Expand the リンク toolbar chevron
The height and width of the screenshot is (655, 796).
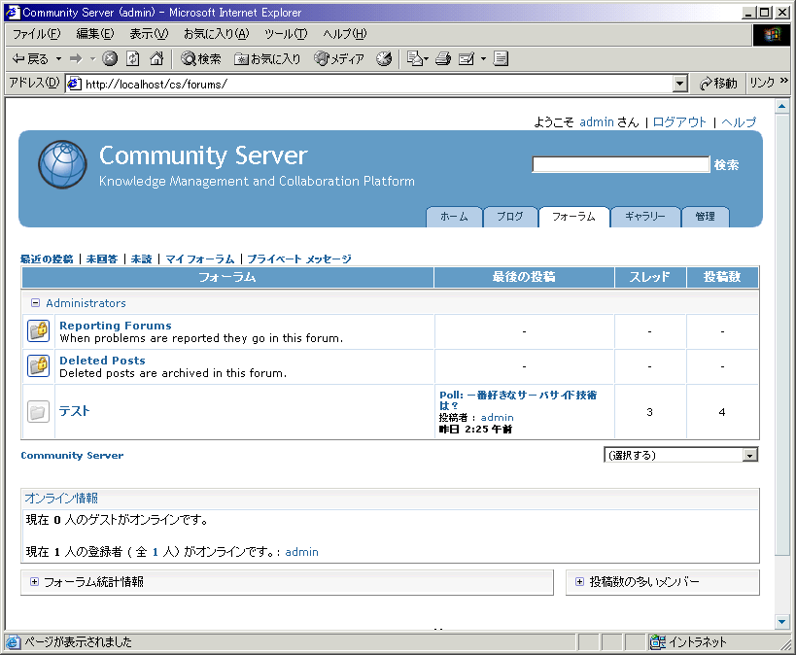(783, 81)
